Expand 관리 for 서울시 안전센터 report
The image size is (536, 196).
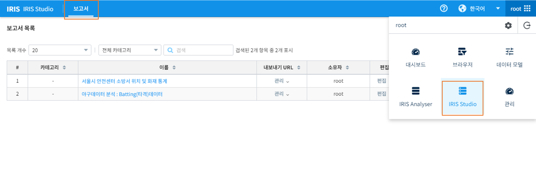(x=282, y=81)
